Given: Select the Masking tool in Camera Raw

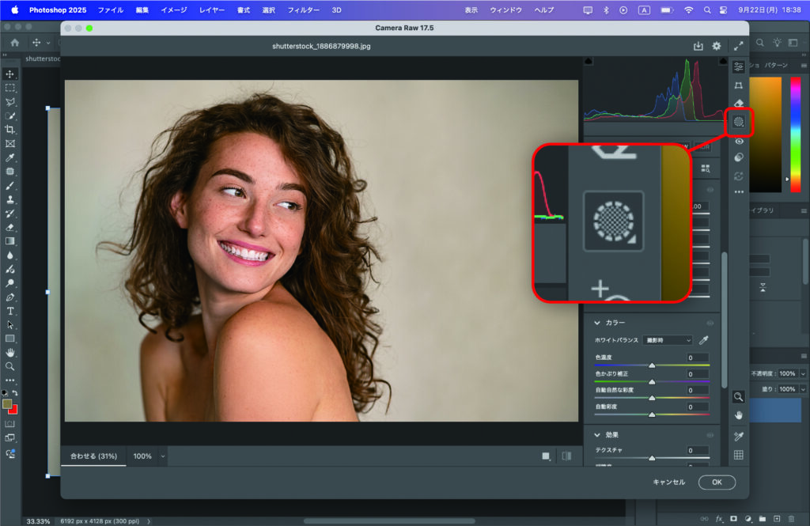Looking at the screenshot, I should click(x=739, y=122).
